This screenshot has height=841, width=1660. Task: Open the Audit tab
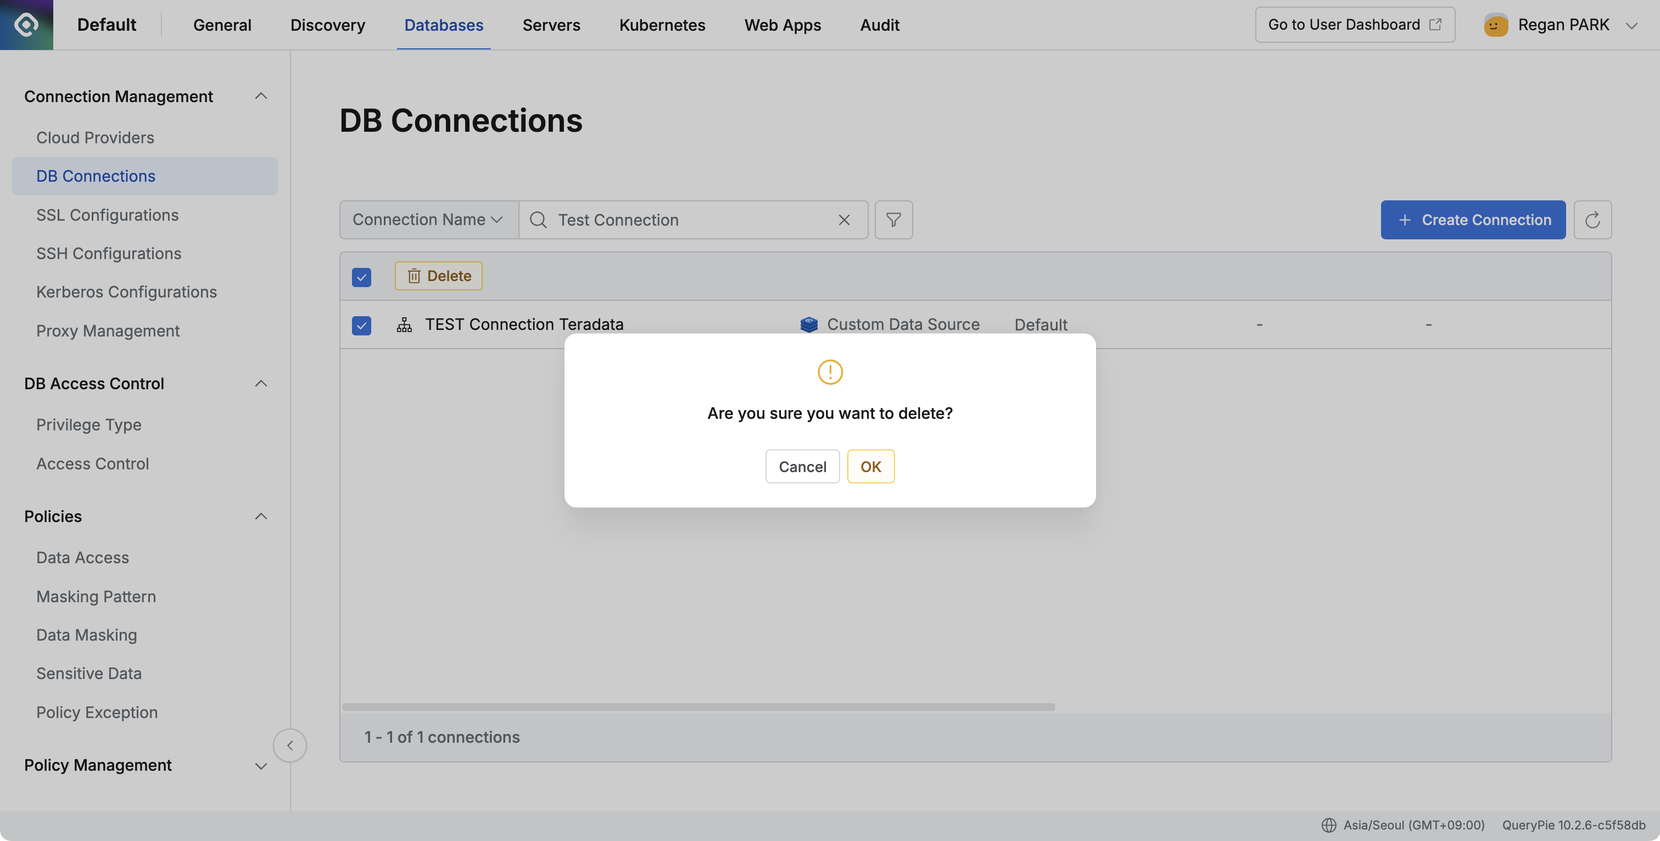pos(880,25)
